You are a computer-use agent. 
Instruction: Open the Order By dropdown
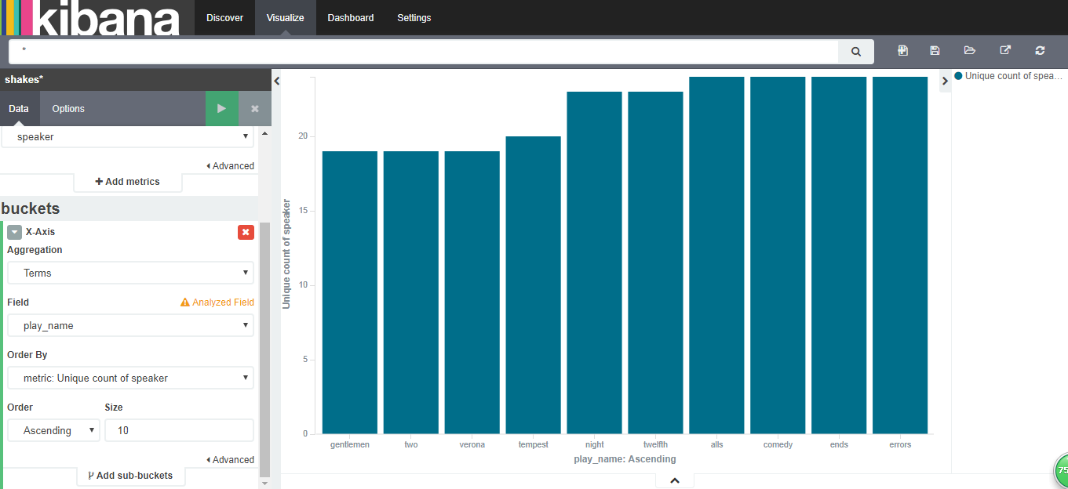(130, 378)
